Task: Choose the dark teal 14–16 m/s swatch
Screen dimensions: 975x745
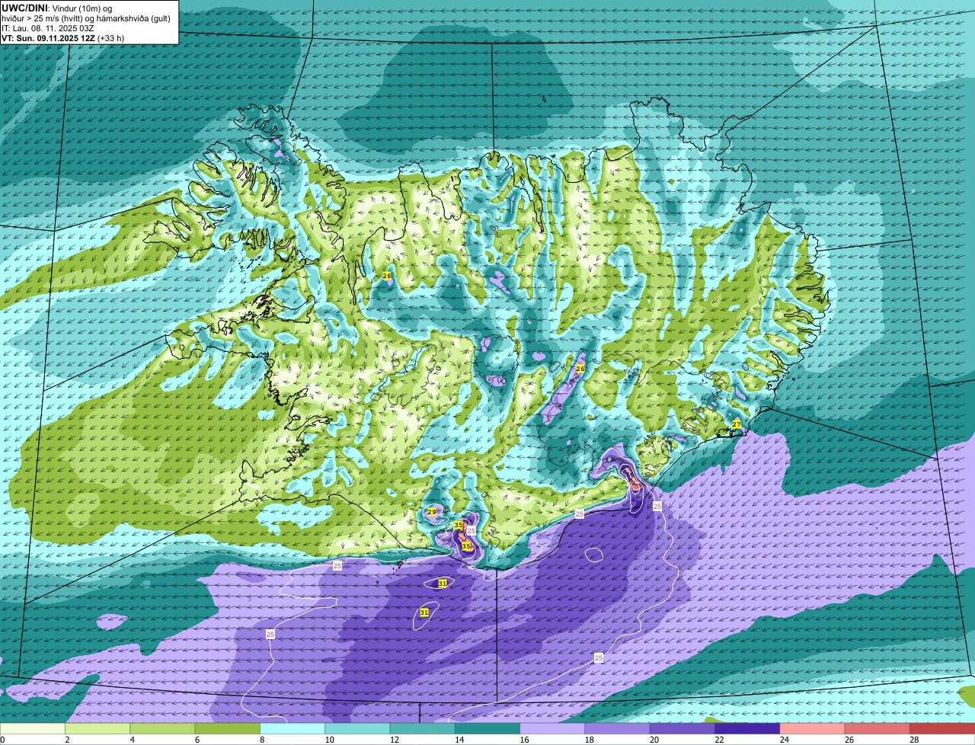Action: tap(487, 729)
